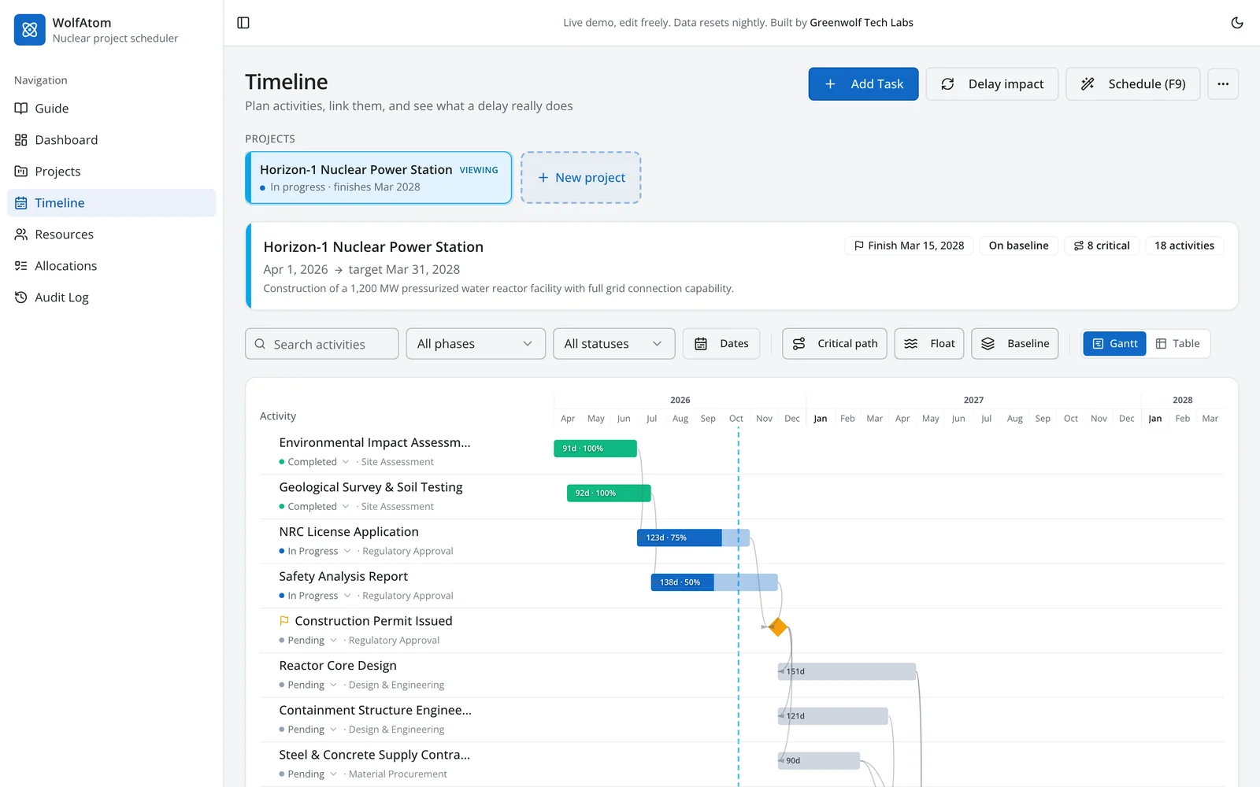Click the Guide book icon in sidebar
The height and width of the screenshot is (787, 1260).
pyautogui.click(x=21, y=109)
